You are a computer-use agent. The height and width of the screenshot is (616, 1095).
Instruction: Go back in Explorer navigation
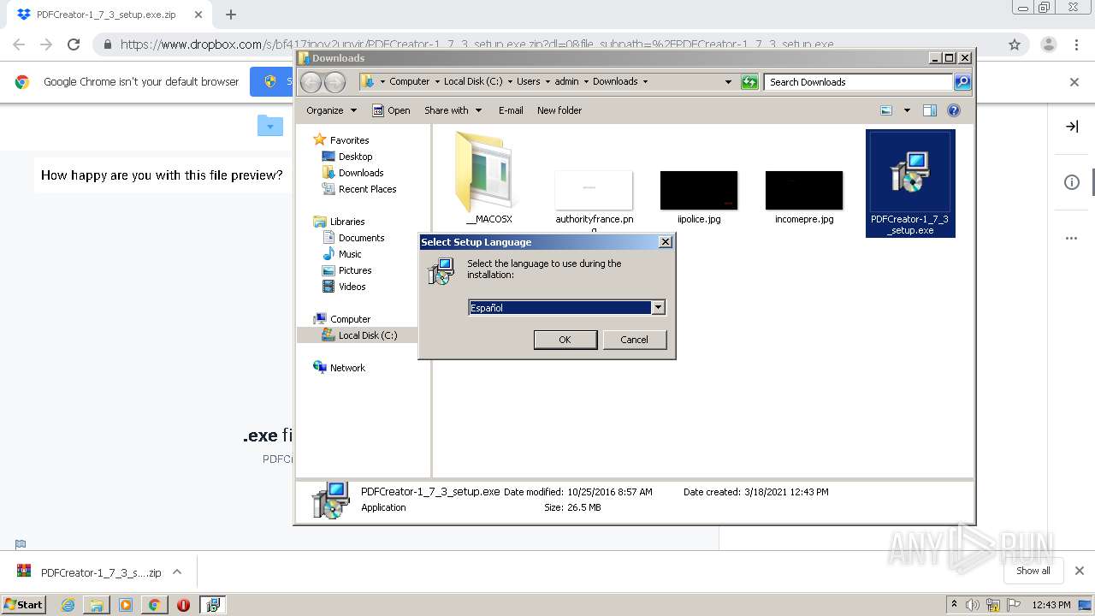tap(311, 82)
